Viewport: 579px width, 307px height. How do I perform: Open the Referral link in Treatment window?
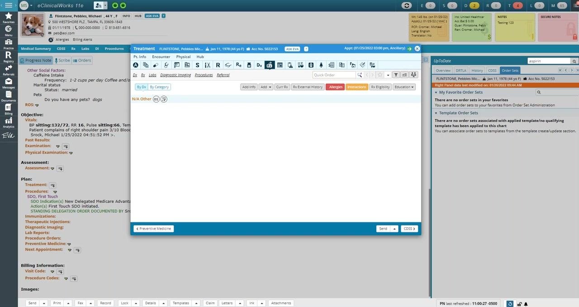click(x=223, y=75)
